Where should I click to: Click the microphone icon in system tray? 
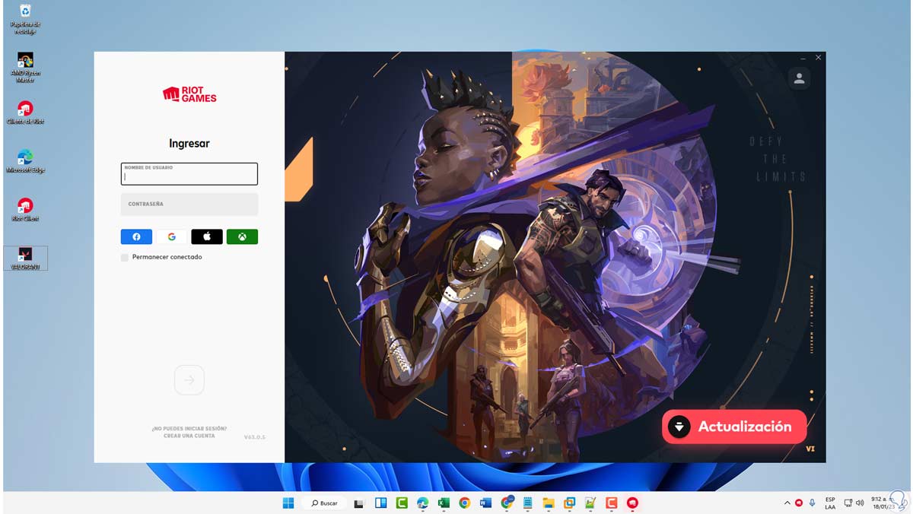point(812,503)
